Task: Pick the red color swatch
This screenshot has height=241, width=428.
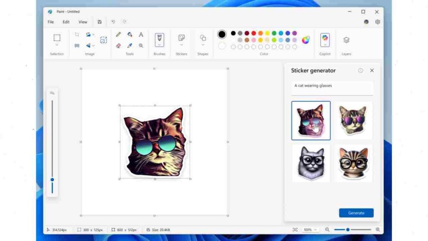Action: 254,33
